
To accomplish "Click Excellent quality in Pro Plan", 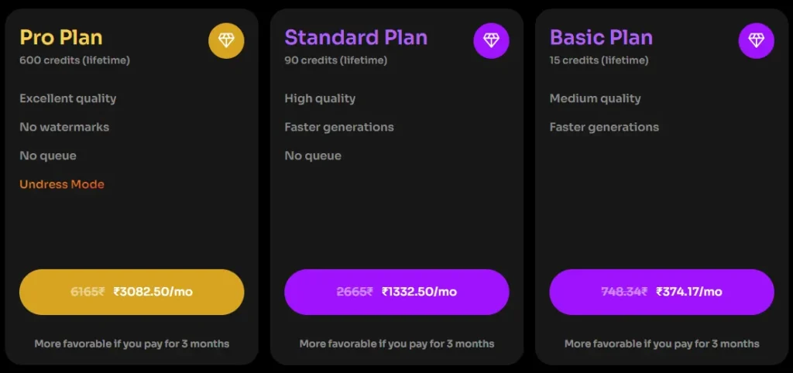I will pos(68,98).
